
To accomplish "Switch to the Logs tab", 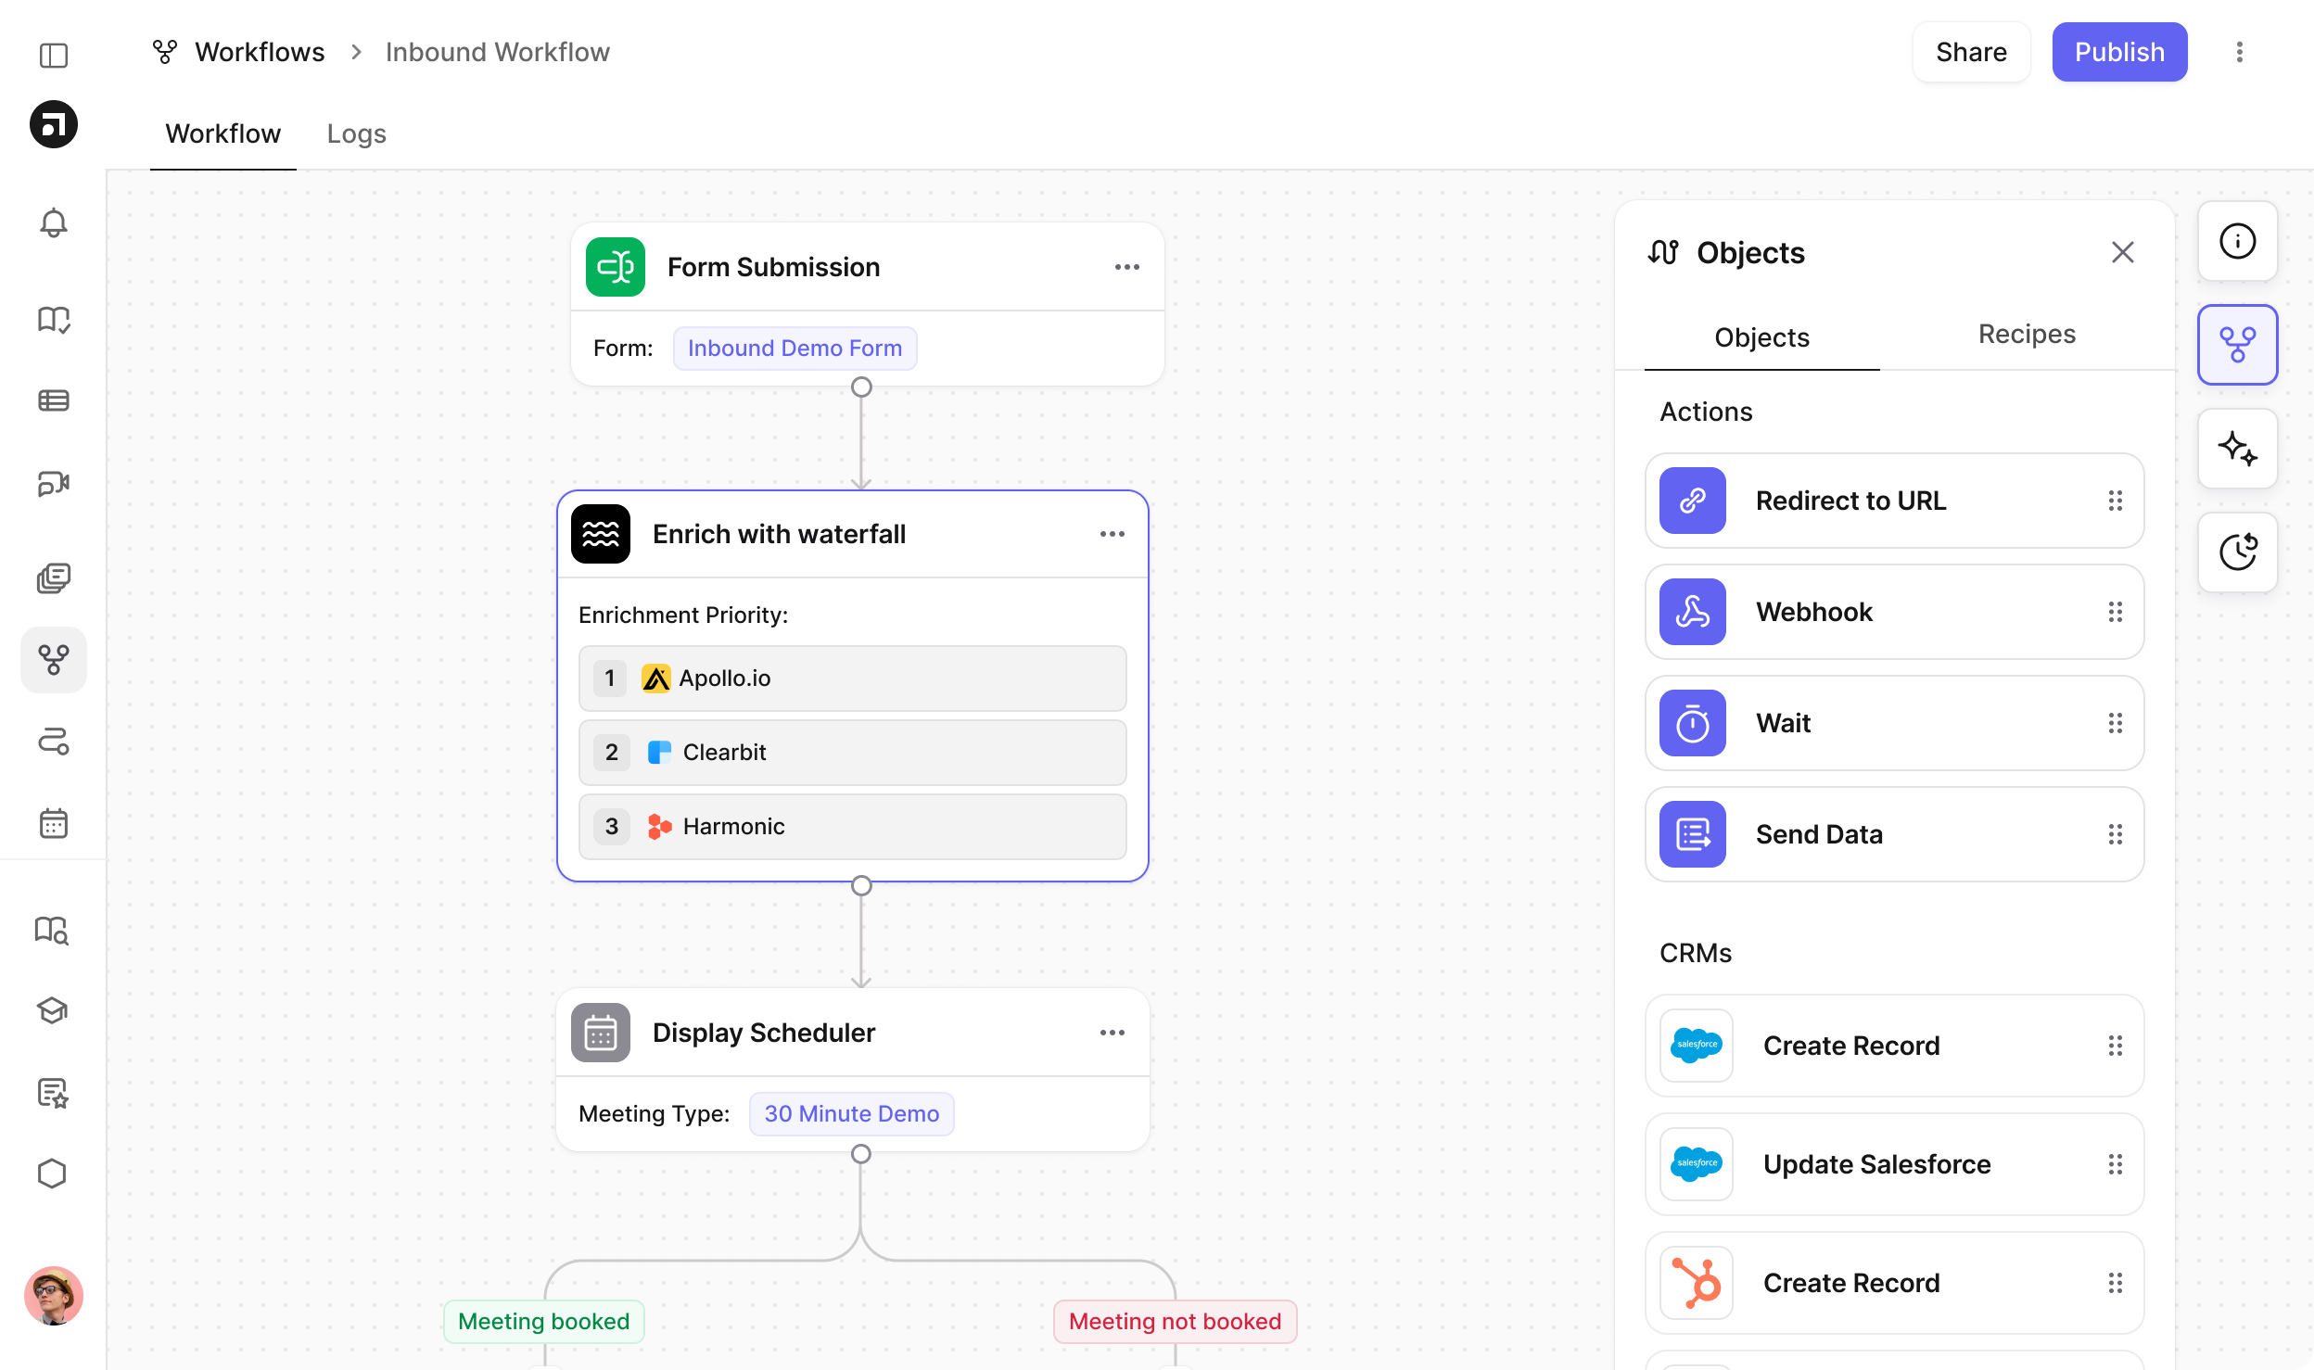I will (356, 133).
